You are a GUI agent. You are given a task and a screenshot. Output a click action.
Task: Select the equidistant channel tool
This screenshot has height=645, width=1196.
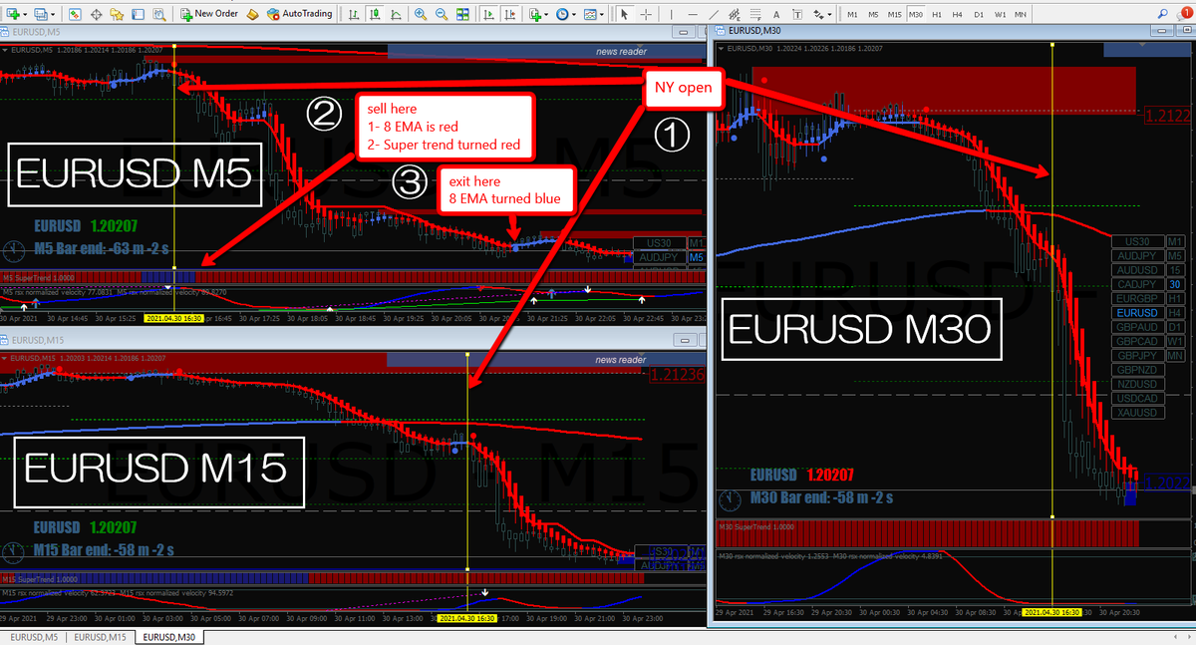735,14
